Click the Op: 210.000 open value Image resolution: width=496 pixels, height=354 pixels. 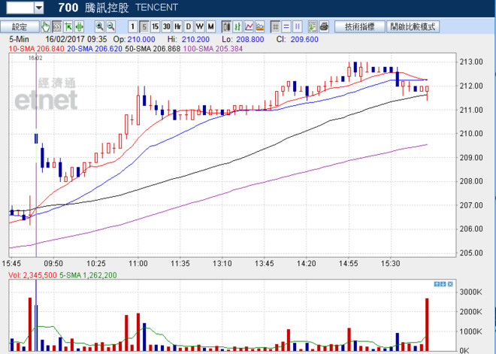134,40
